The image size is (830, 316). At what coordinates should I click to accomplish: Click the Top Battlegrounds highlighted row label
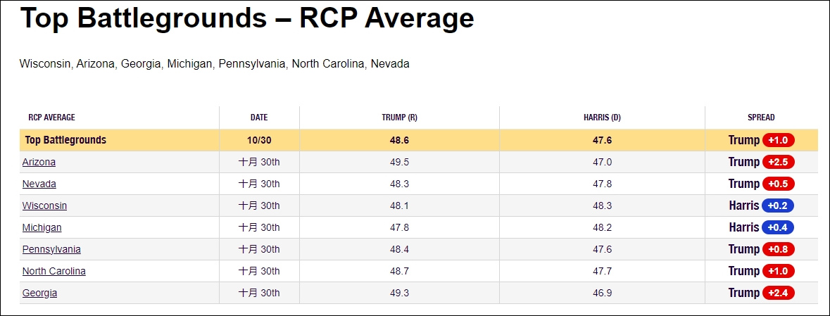point(65,140)
